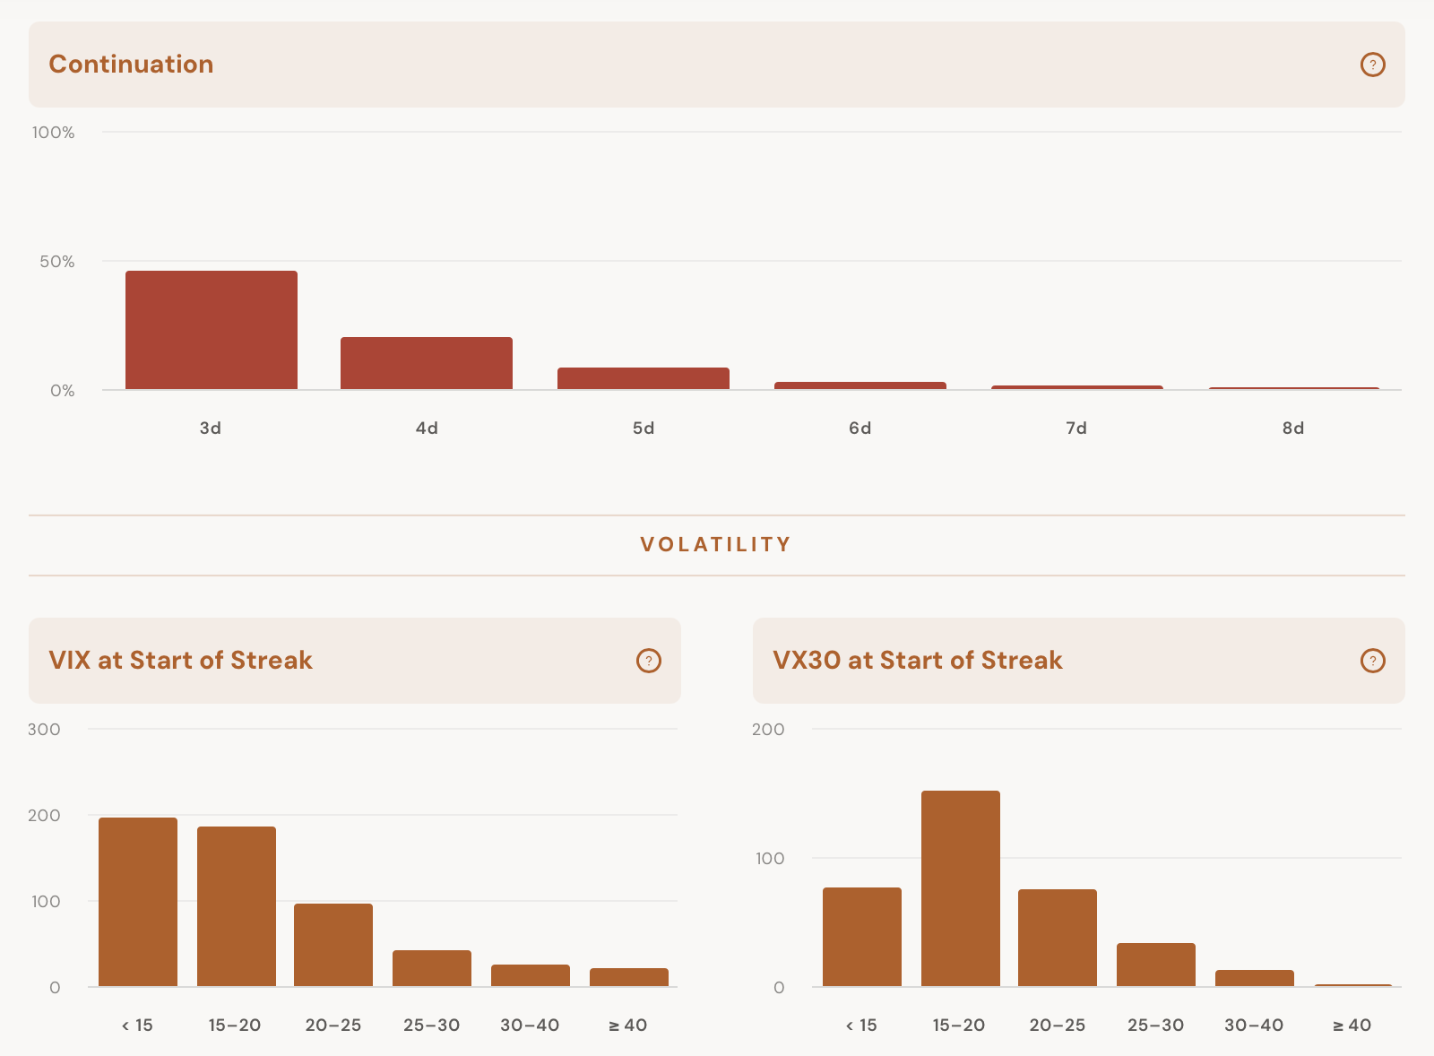Select the VIX 20–25 bar
Image resolution: width=1434 pixels, height=1056 pixels.
333,945
